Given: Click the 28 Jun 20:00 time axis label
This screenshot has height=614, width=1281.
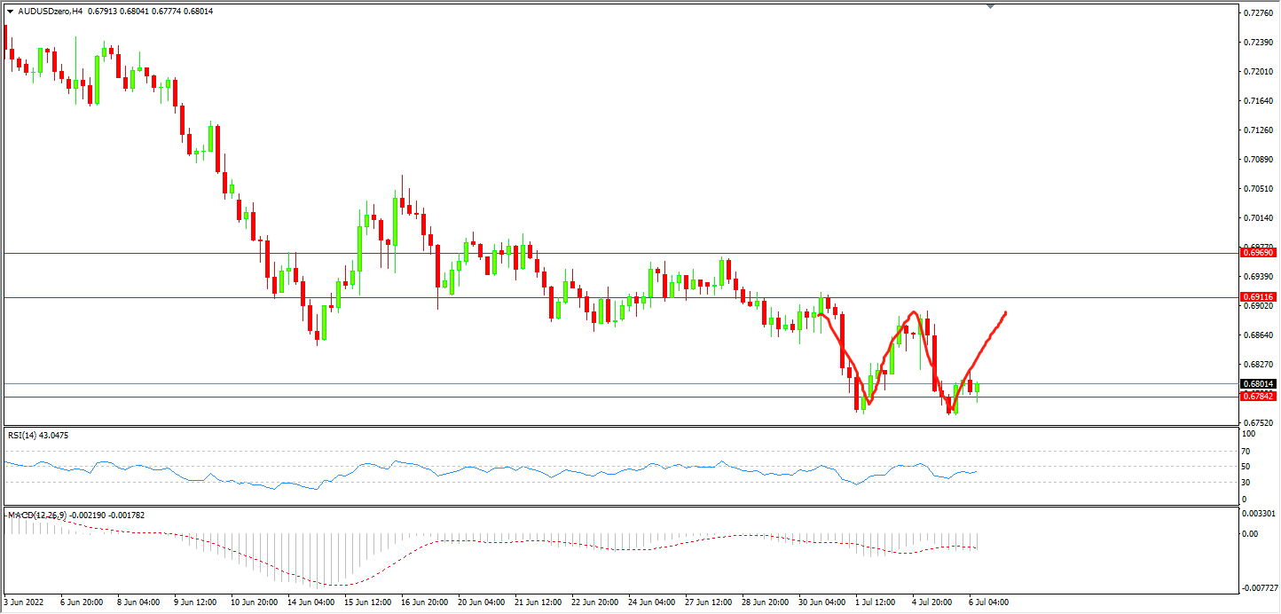Looking at the screenshot, I should click(x=763, y=602).
